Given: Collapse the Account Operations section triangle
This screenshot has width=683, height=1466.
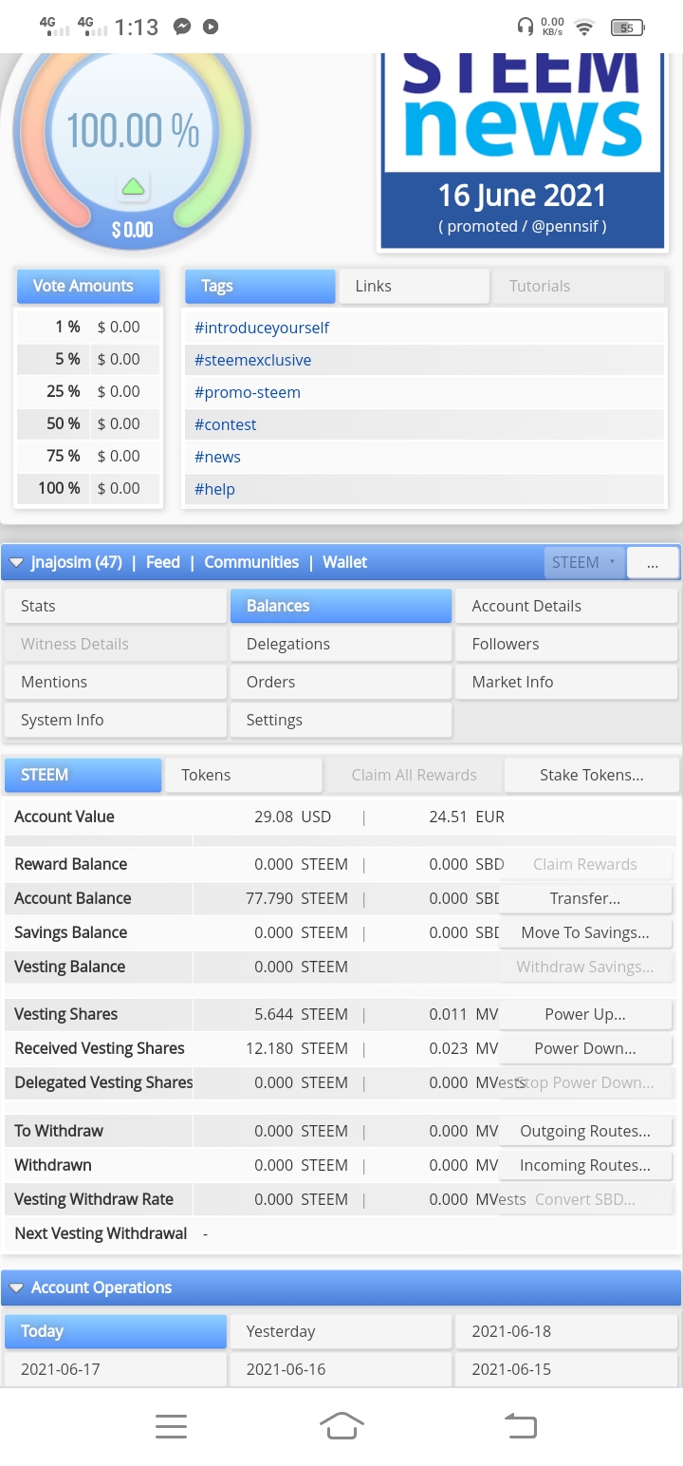Looking at the screenshot, I should pos(16,1287).
